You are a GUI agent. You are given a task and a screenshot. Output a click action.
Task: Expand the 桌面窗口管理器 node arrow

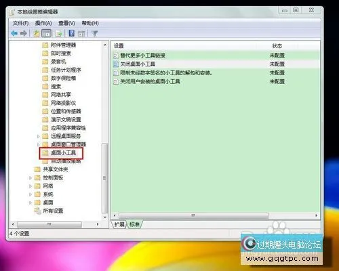(39, 144)
